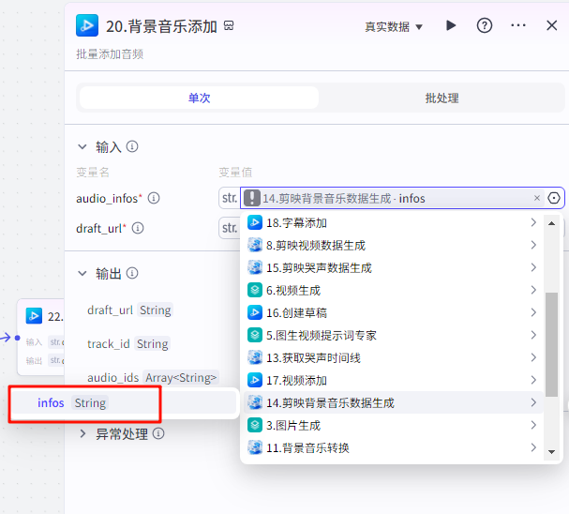Switch to the 单次 tab
The image size is (569, 514).
tap(199, 98)
